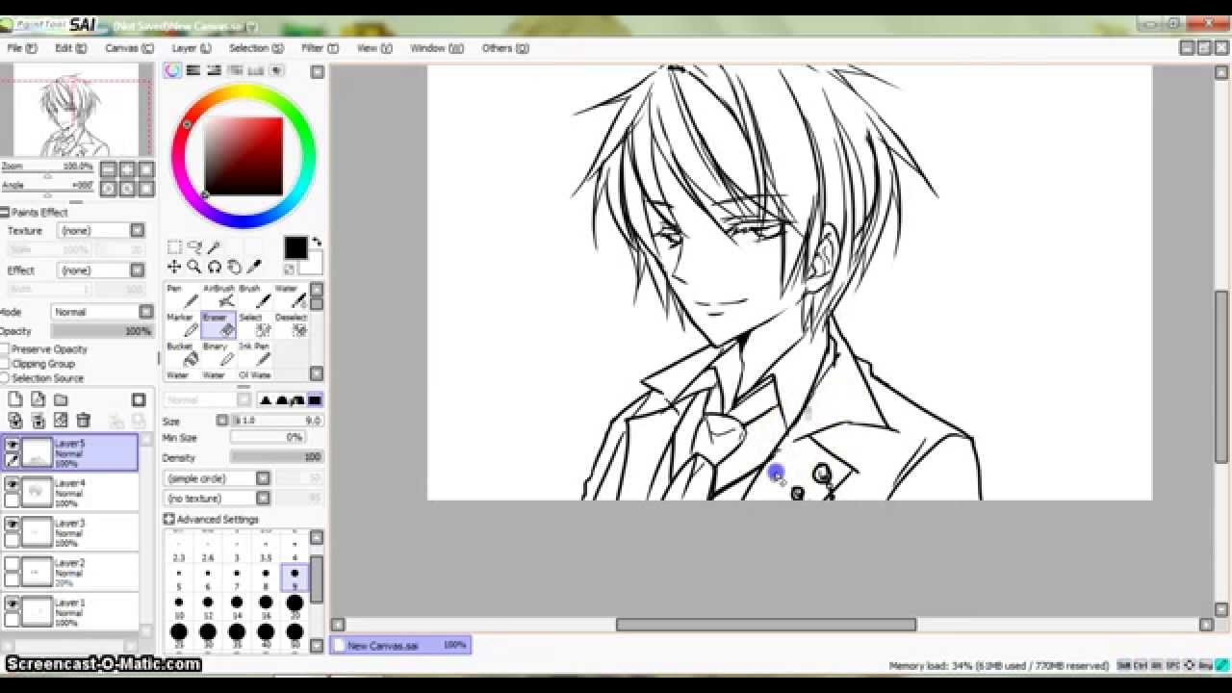Viewport: 1232px width, 693px height.
Task: Create a new normal layer
Action: point(15,399)
